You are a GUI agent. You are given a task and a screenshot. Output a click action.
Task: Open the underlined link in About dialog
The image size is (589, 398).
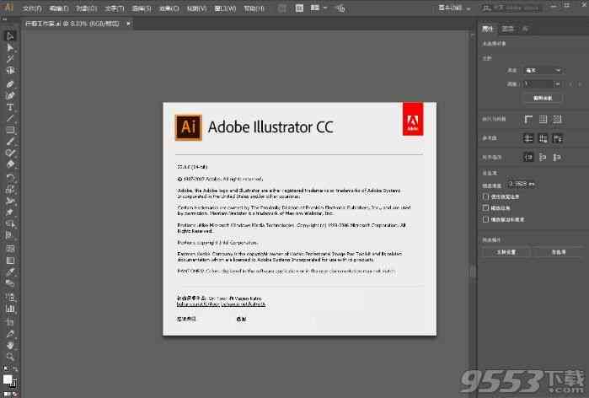pyautogui.click(x=222, y=304)
